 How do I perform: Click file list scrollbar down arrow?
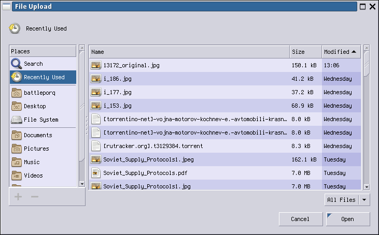[367, 187]
